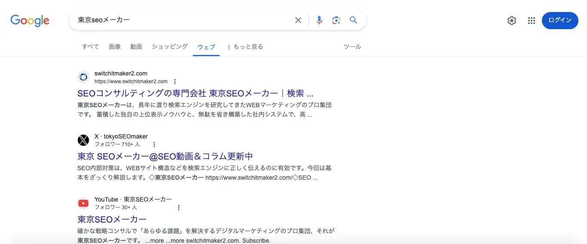This screenshot has height=244, width=587.
Task: Click the switchitmaker2.com site favicon
Action: point(83,77)
